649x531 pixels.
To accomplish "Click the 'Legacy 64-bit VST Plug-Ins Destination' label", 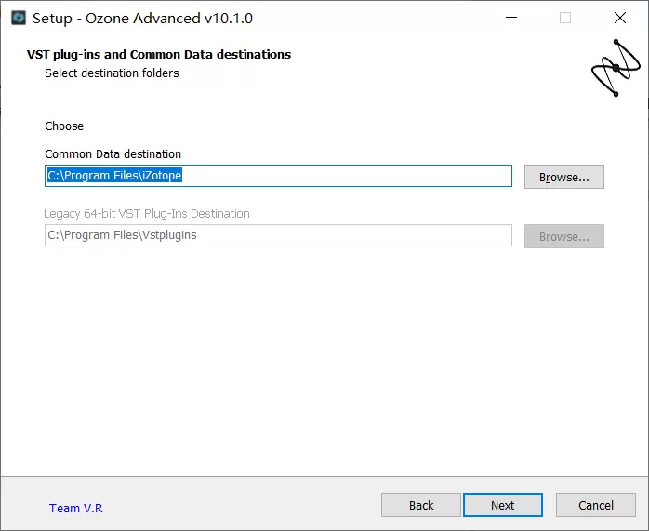I will pos(147,213).
